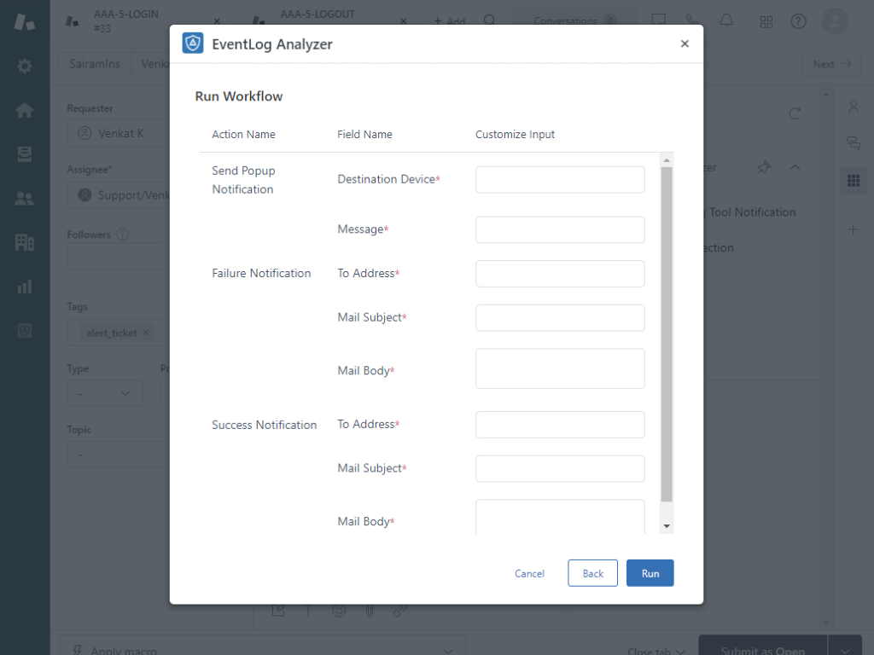Viewport: 874px width, 655px height.
Task: Collapse the app panel with chevron
Action: [x=795, y=168]
